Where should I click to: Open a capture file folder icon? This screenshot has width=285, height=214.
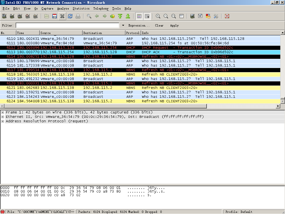click(47, 16)
